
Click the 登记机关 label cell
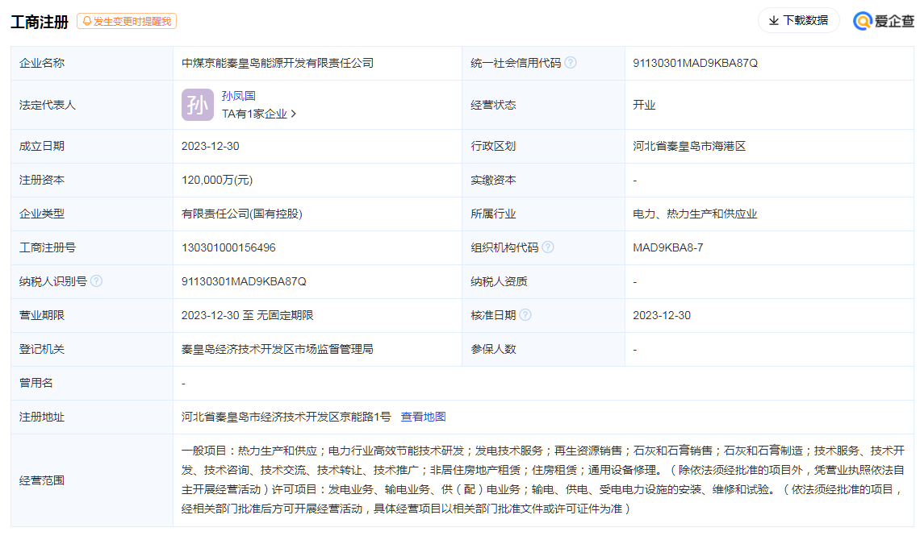[92, 350]
